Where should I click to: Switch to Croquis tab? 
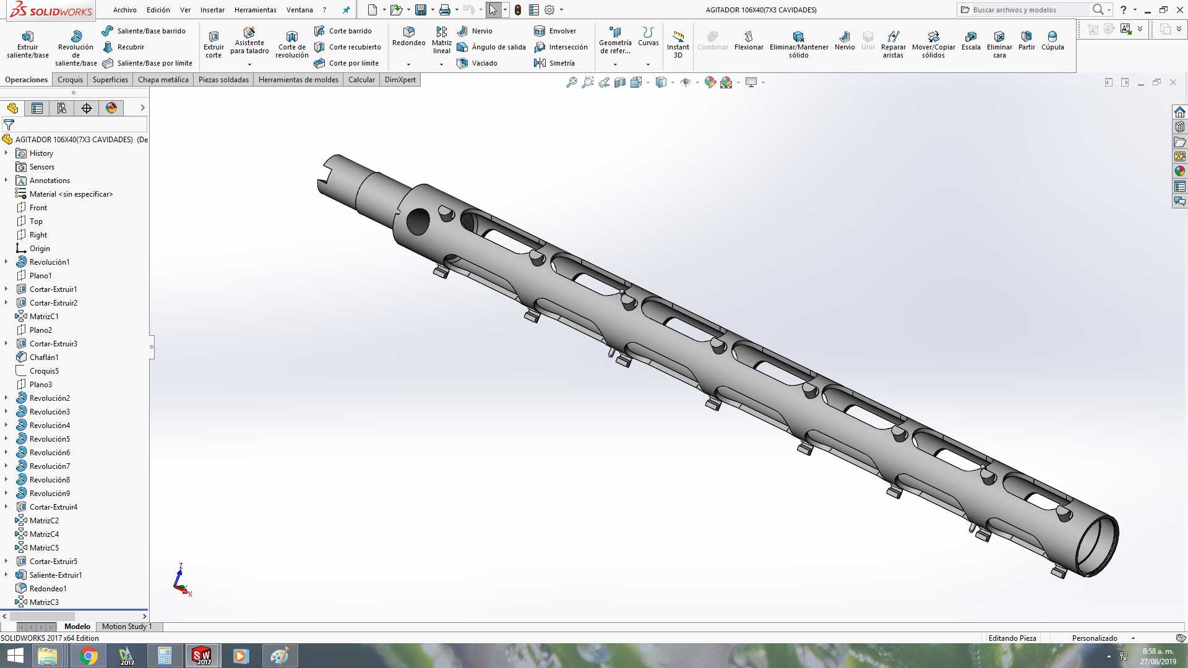[70, 80]
